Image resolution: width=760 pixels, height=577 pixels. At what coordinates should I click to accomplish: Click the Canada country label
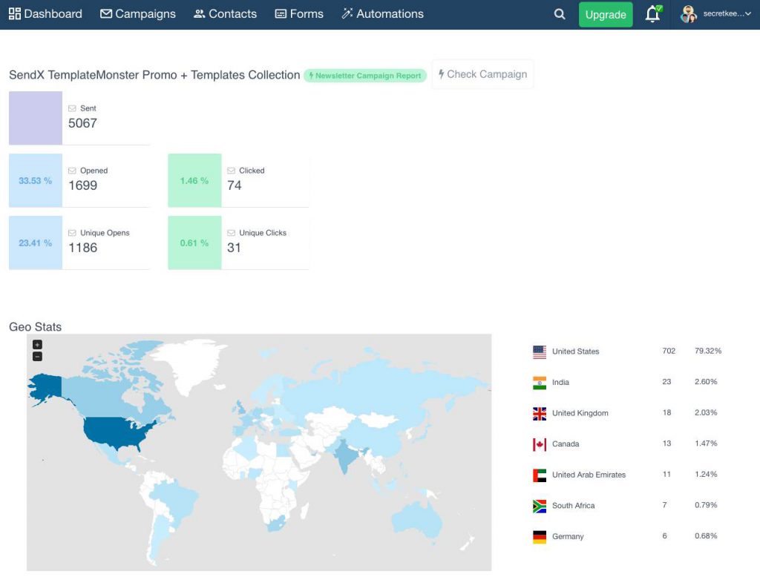tap(565, 444)
